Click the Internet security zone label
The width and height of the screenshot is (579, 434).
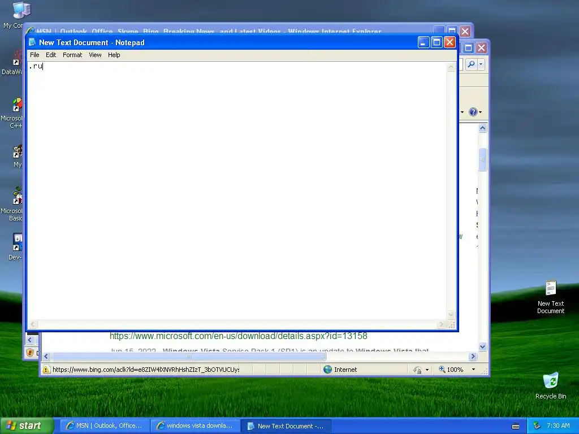click(345, 370)
